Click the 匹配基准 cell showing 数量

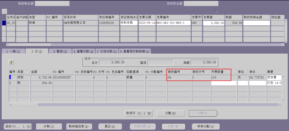[x=135, y=78]
